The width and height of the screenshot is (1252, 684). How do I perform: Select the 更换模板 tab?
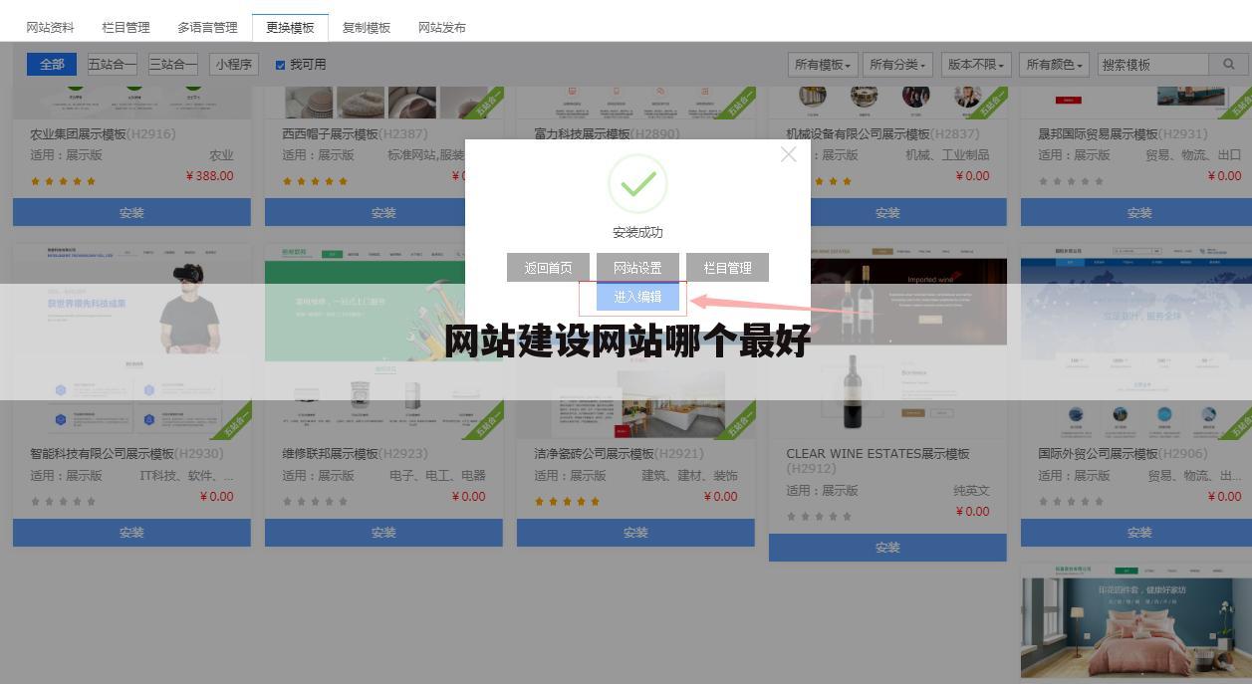point(290,28)
